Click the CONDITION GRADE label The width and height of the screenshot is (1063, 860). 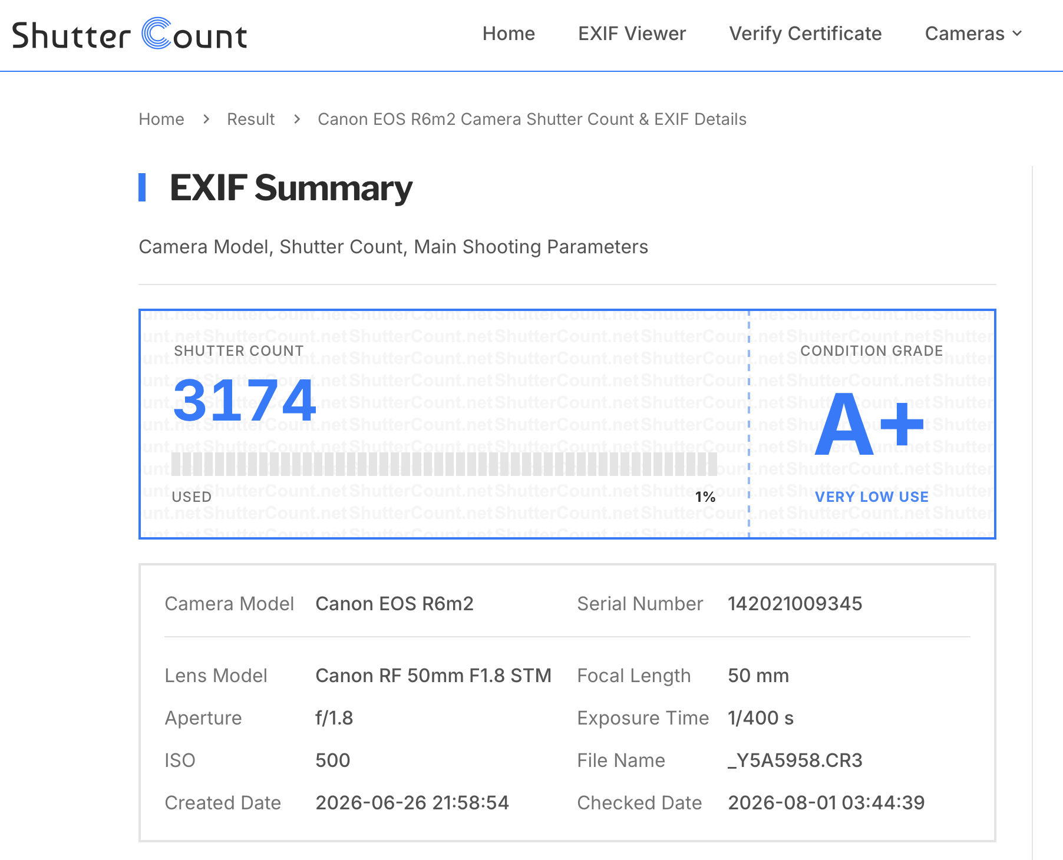(871, 350)
